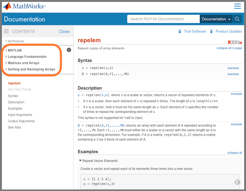Viewport: 246px width, 191px height.
Task: Go back to All Products
Action: click(15, 41)
